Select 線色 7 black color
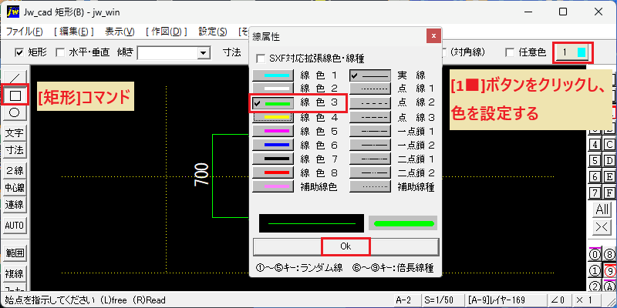 point(273,159)
